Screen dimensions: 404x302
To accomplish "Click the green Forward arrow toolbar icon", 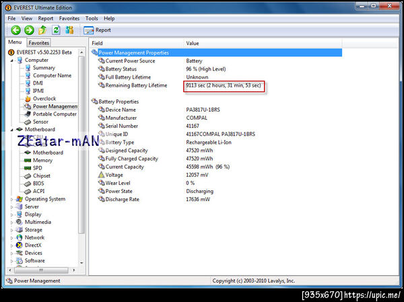I will click(x=29, y=30).
